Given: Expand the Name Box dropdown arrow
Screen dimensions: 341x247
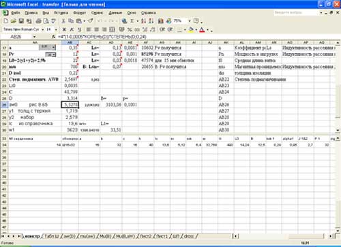Looking at the screenshot, I should point(34,37).
